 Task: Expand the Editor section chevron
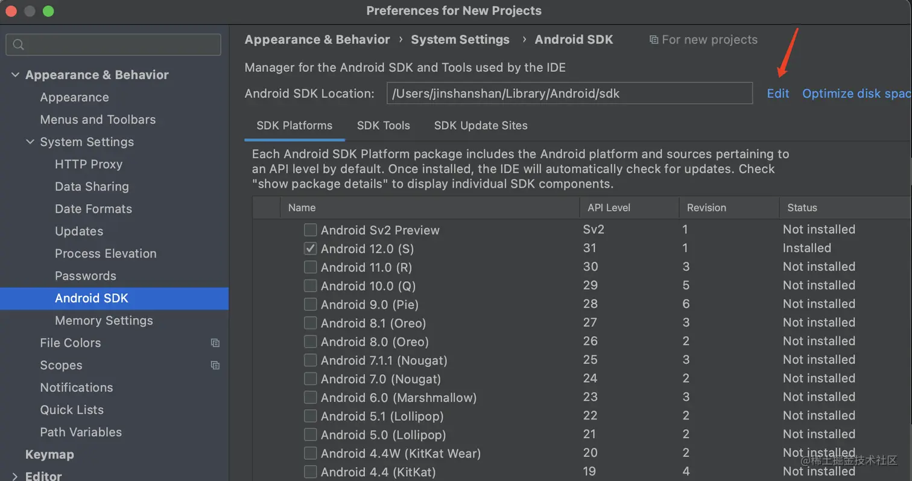(x=15, y=477)
